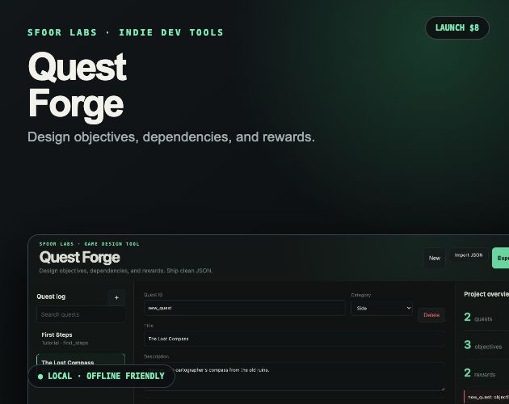509x404 pixels.
Task: Add a quest with the plus icon
Action: click(116, 297)
